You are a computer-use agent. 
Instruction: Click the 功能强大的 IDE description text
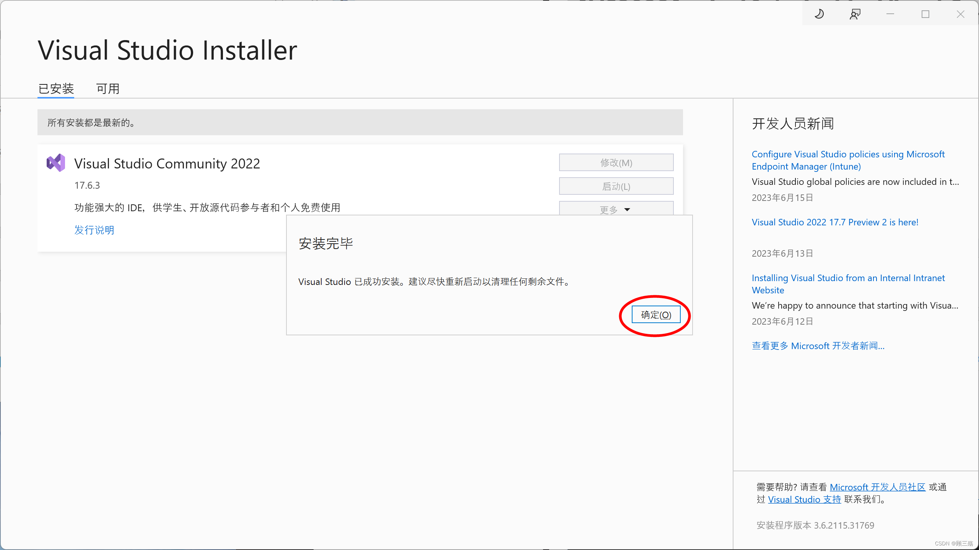(x=207, y=208)
